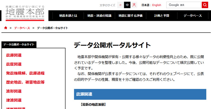This screenshot has width=211, height=109.
Task: Open the 地震本部 site logo
Action: 25,13
